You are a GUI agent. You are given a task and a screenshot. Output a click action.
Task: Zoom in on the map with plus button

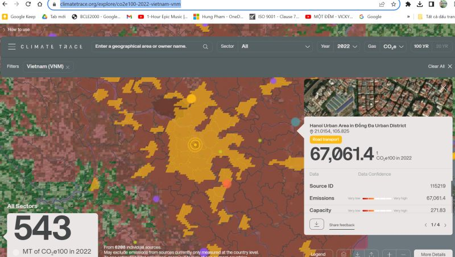click(388, 254)
